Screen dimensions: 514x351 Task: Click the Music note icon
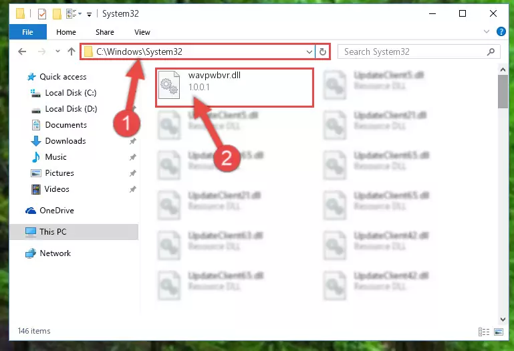click(35, 157)
